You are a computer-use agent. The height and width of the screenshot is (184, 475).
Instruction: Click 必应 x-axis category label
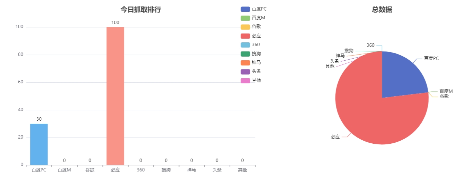pos(115,170)
